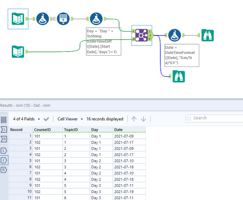Select the Browse tool after the Formula
Viewport: 243px width, 200px height.
207,35
